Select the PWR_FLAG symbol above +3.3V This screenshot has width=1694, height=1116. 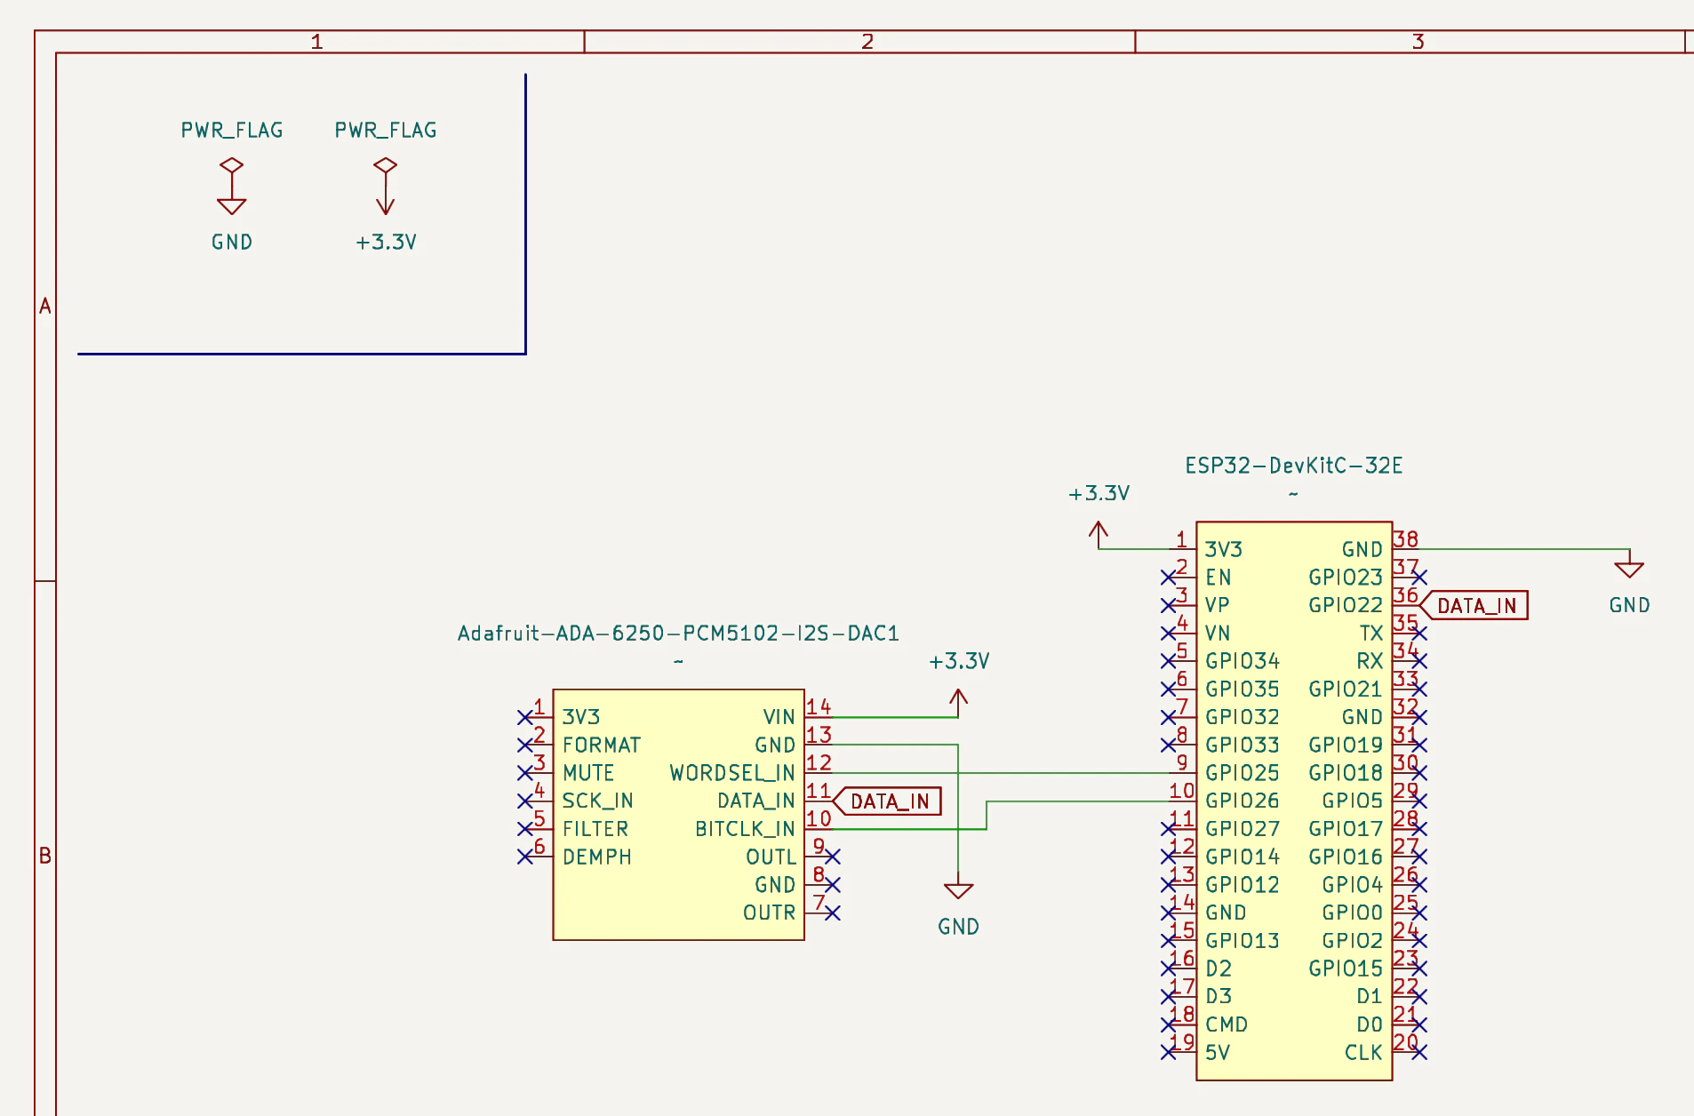pyautogui.click(x=385, y=166)
